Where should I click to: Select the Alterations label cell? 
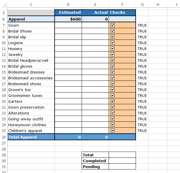point(31,113)
